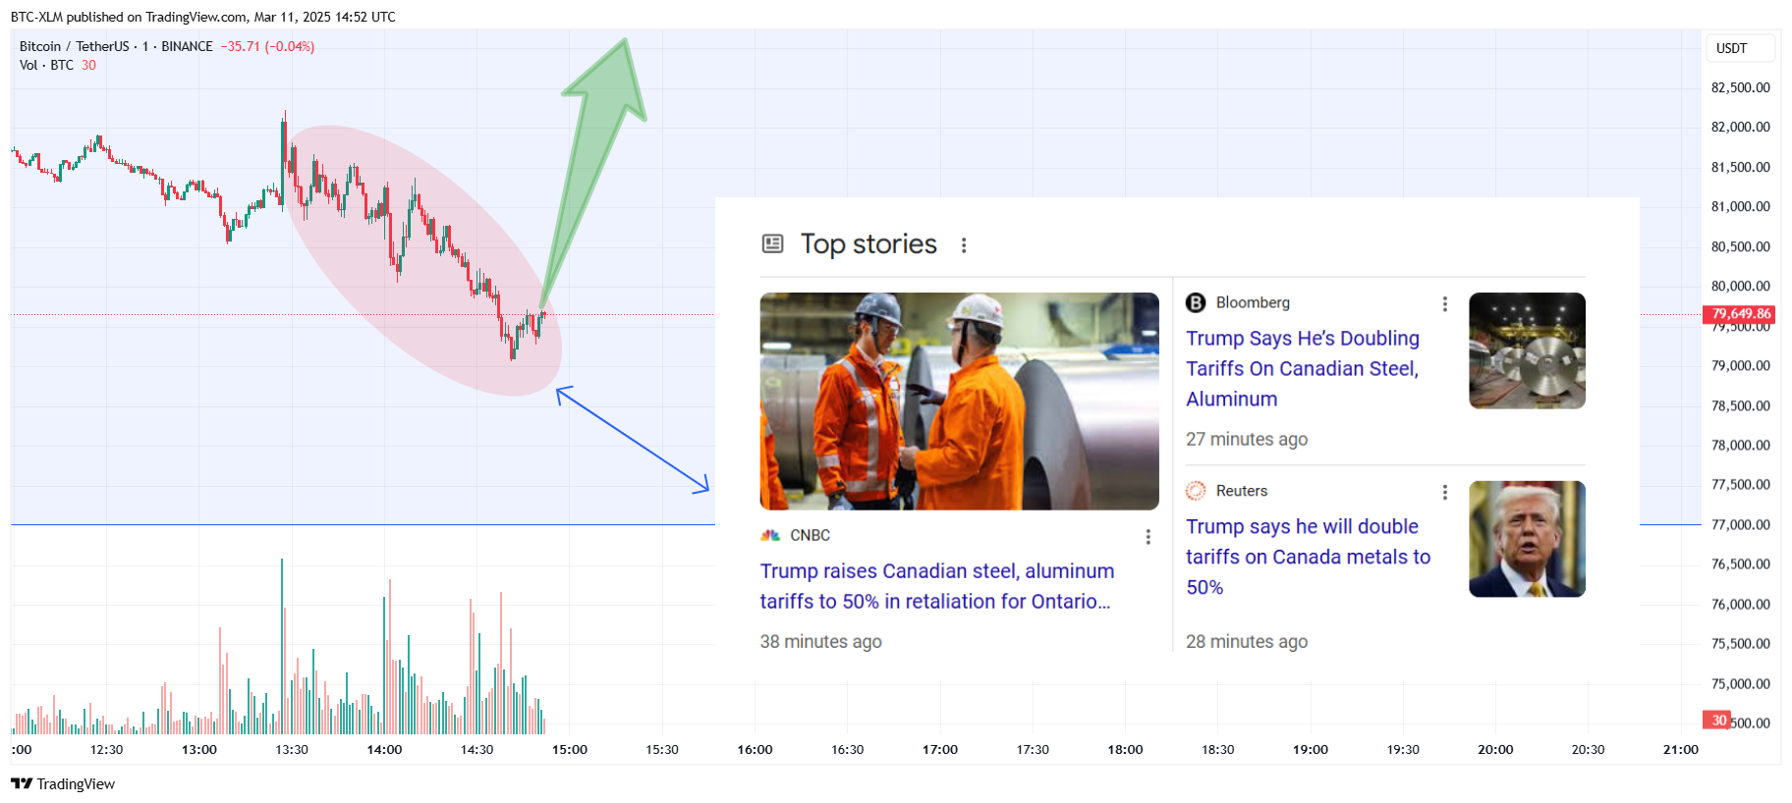
Task: Click the 77,000.00 price axis label
Action: tap(1741, 525)
